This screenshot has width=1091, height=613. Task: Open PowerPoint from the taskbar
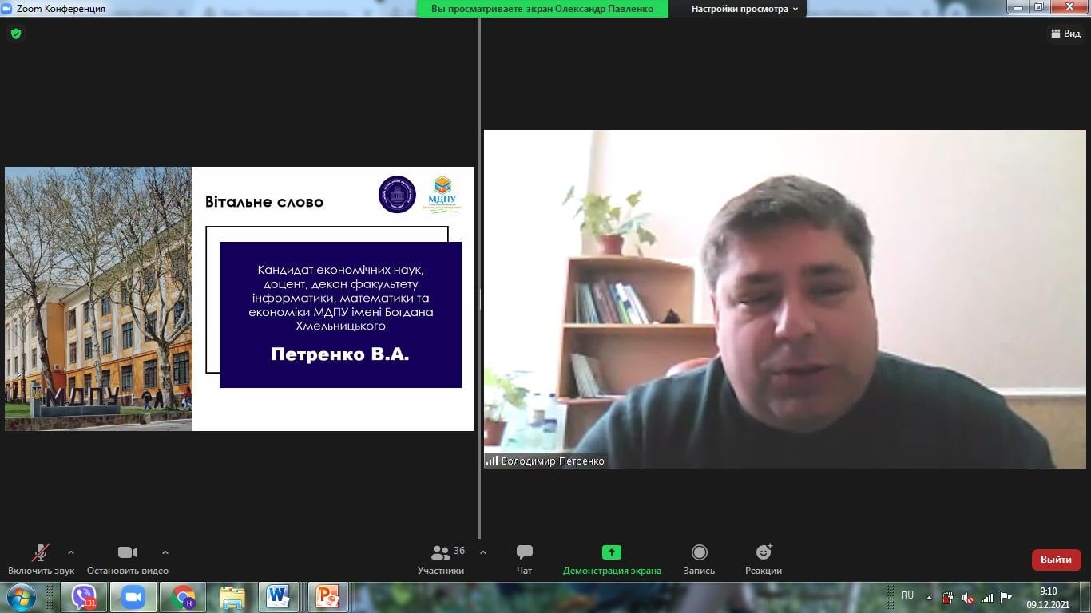[327, 597]
